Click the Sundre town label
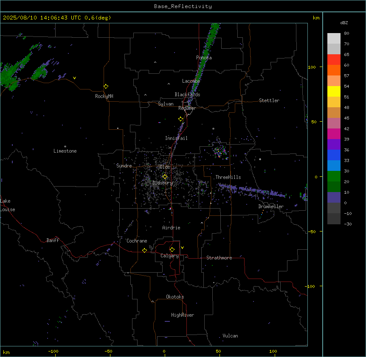366x357 pixels. 124,166
